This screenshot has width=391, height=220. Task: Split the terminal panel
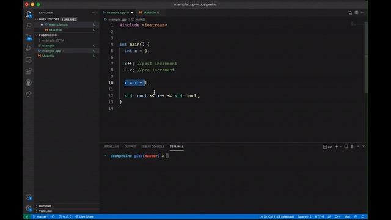coord(346,147)
